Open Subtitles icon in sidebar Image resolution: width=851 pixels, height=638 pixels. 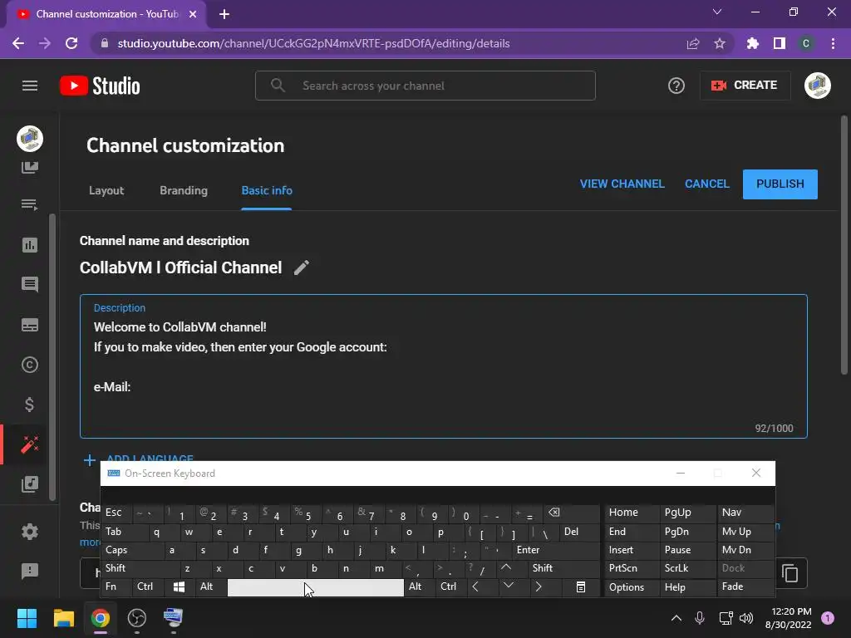point(30,325)
